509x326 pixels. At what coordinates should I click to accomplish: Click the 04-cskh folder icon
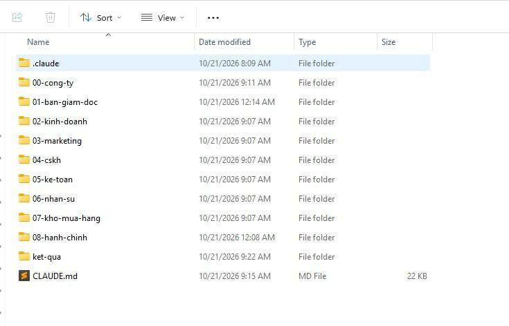click(x=24, y=160)
